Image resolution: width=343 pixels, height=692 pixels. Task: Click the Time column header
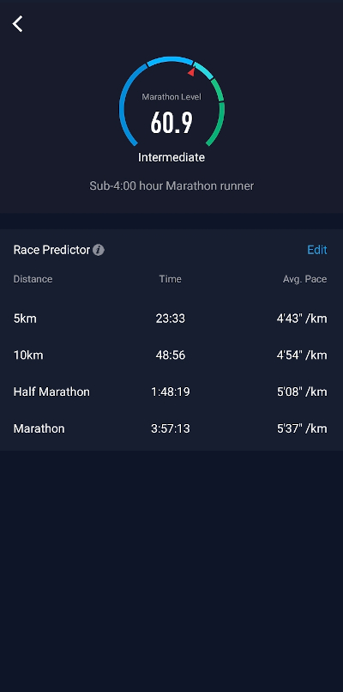pos(170,279)
